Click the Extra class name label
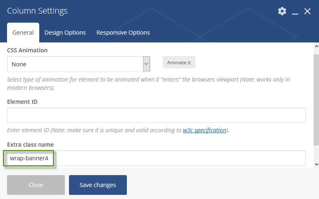319x199 pixels. point(31,145)
